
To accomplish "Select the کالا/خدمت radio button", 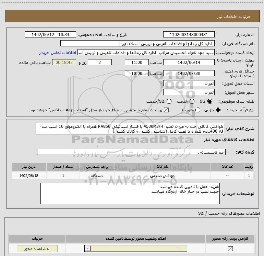I will click(x=169, y=101).
